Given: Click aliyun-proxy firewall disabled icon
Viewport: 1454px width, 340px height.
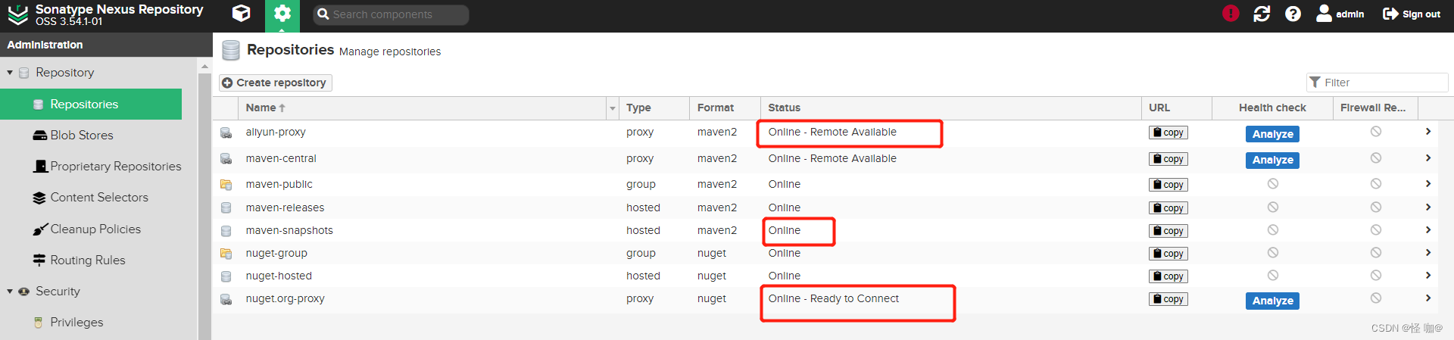Looking at the screenshot, I should click(1376, 132).
